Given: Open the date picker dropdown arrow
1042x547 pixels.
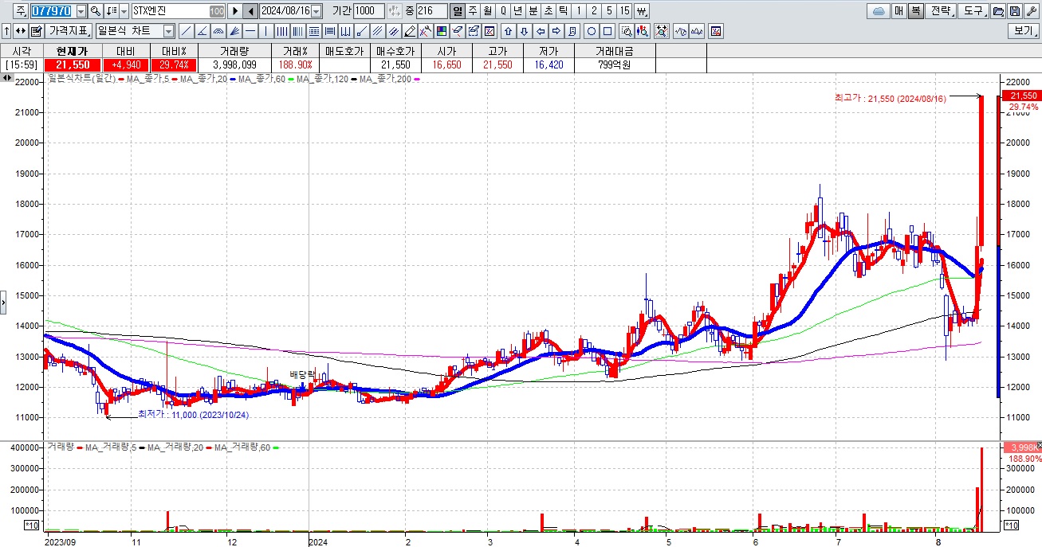Looking at the screenshot, I should [x=316, y=11].
